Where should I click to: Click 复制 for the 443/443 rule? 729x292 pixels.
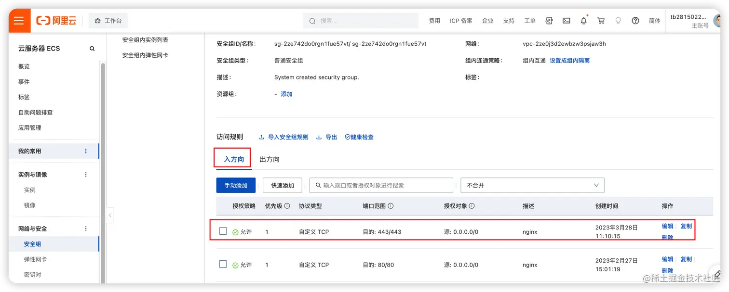[x=686, y=226]
